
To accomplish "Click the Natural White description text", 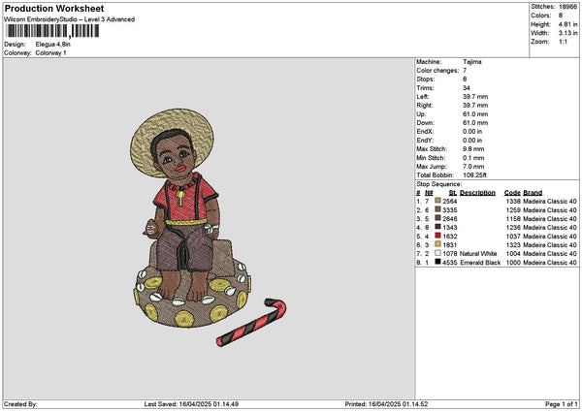I will pyautogui.click(x=478, y=253).
